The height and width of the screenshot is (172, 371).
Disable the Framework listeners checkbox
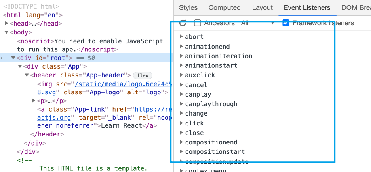(286, 23)
